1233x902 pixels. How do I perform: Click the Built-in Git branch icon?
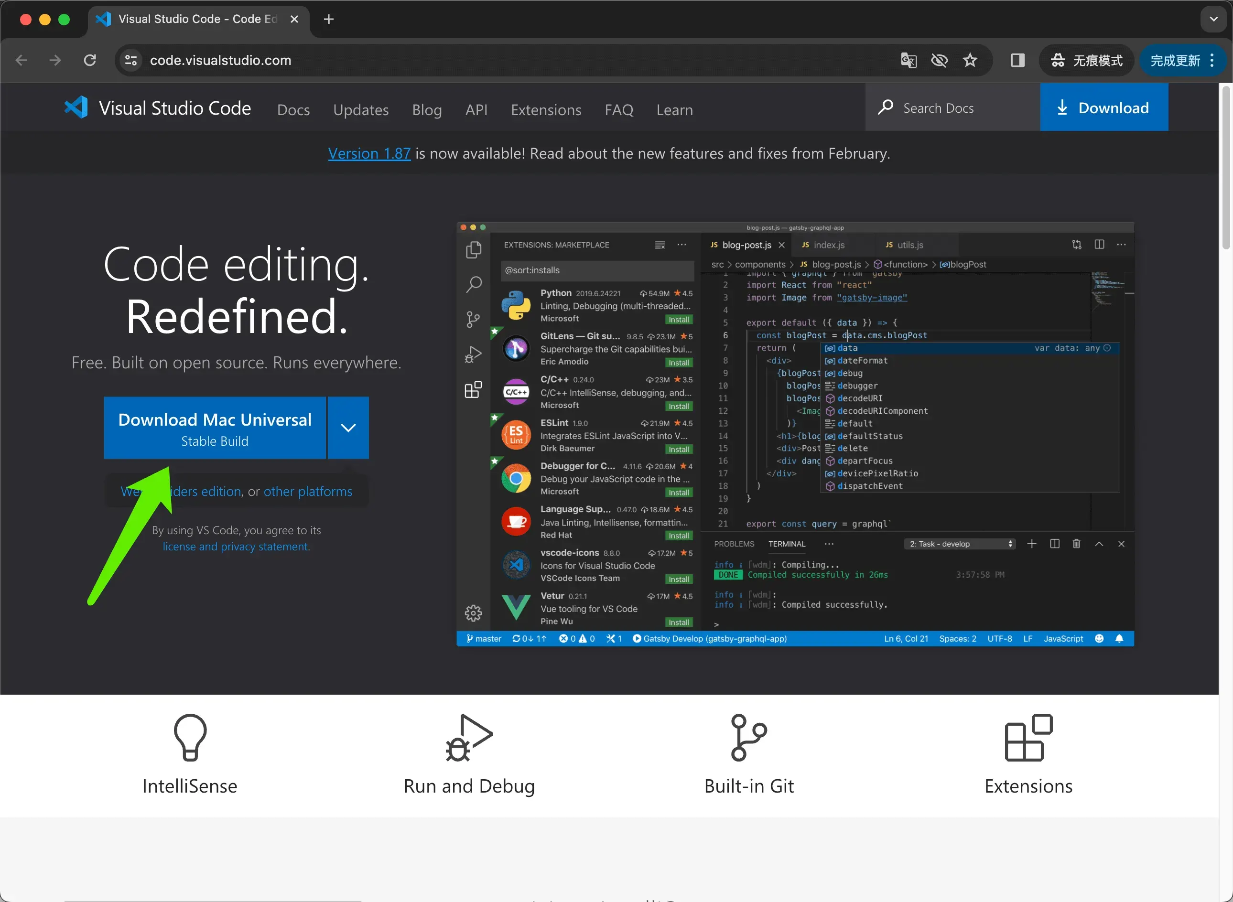749,737
